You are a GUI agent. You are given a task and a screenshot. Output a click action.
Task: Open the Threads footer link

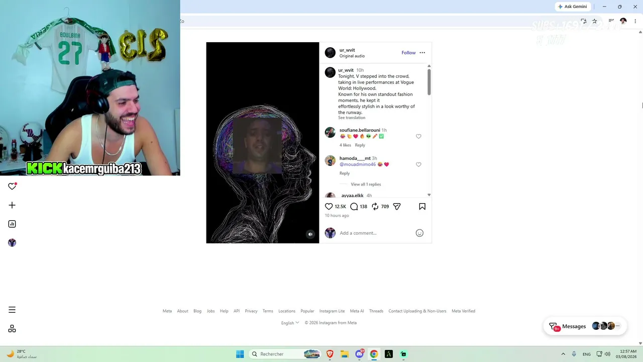pos(376,311)
